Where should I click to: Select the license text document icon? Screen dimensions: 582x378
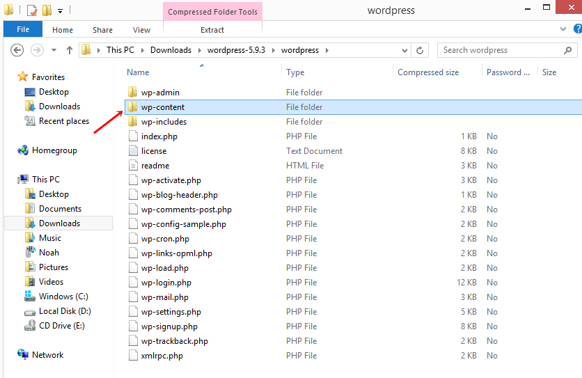[x=133, y=151]
